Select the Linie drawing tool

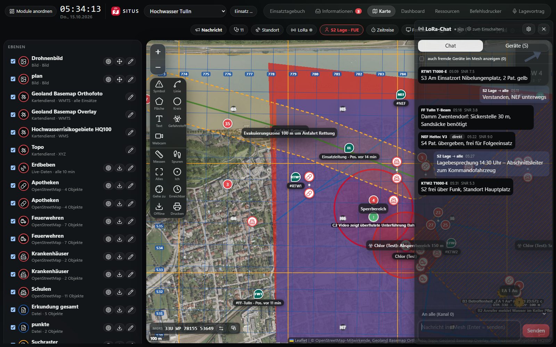pyautogui.click(x=177, y=86)
